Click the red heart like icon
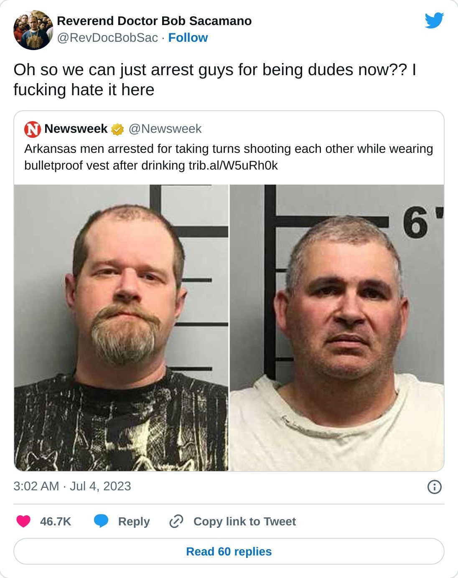The width and height of the screenshot is (458, 578). tap(23, 521)
